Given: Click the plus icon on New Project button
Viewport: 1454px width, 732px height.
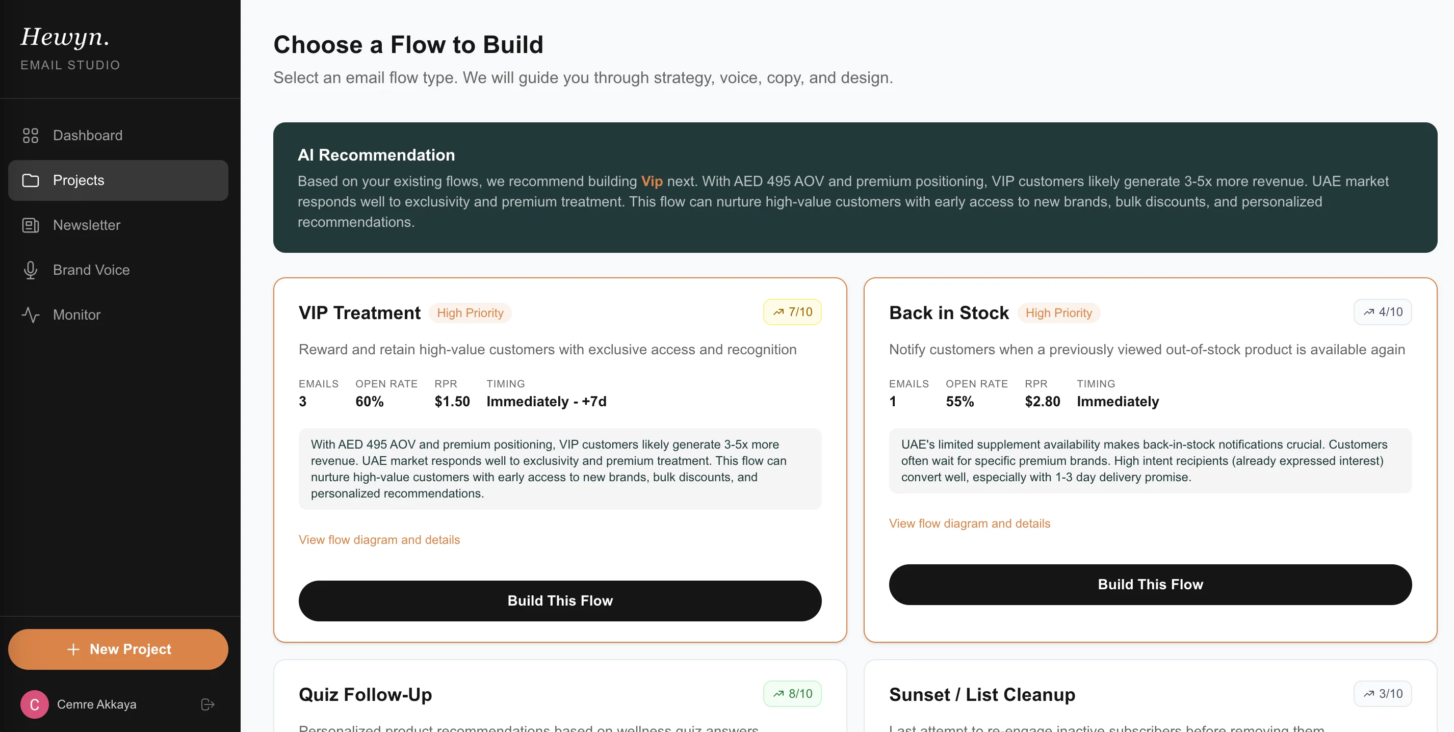Looking at the screenshot, I should (x=74, y=649).
